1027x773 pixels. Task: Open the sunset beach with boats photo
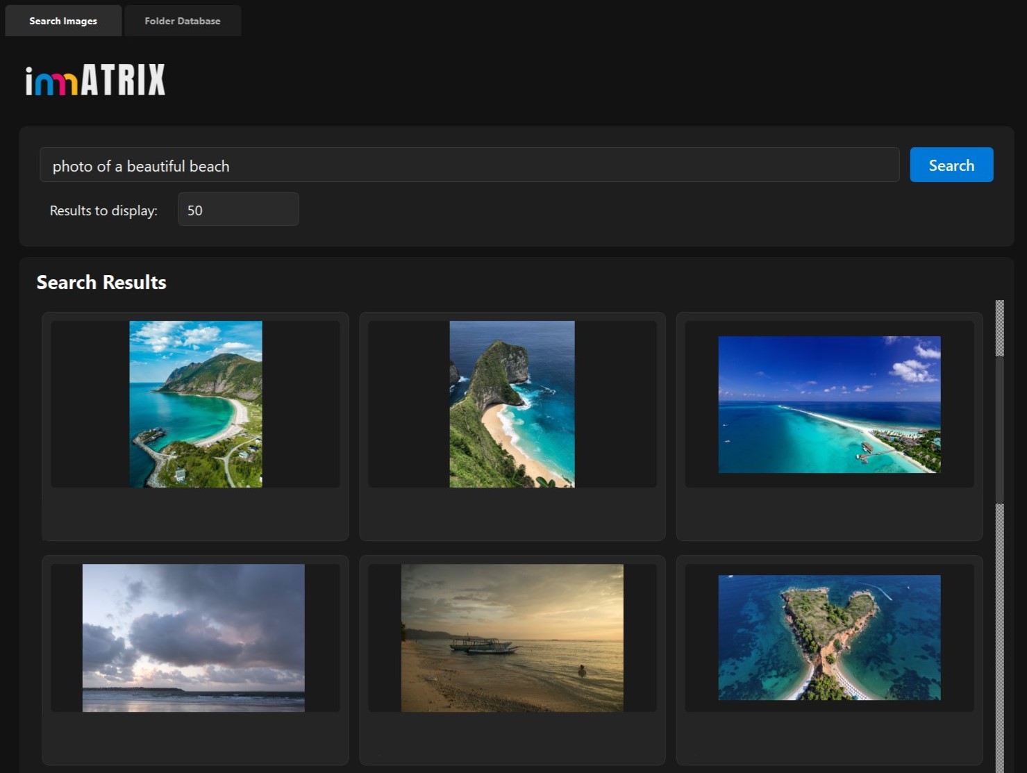tap(512, 638)
